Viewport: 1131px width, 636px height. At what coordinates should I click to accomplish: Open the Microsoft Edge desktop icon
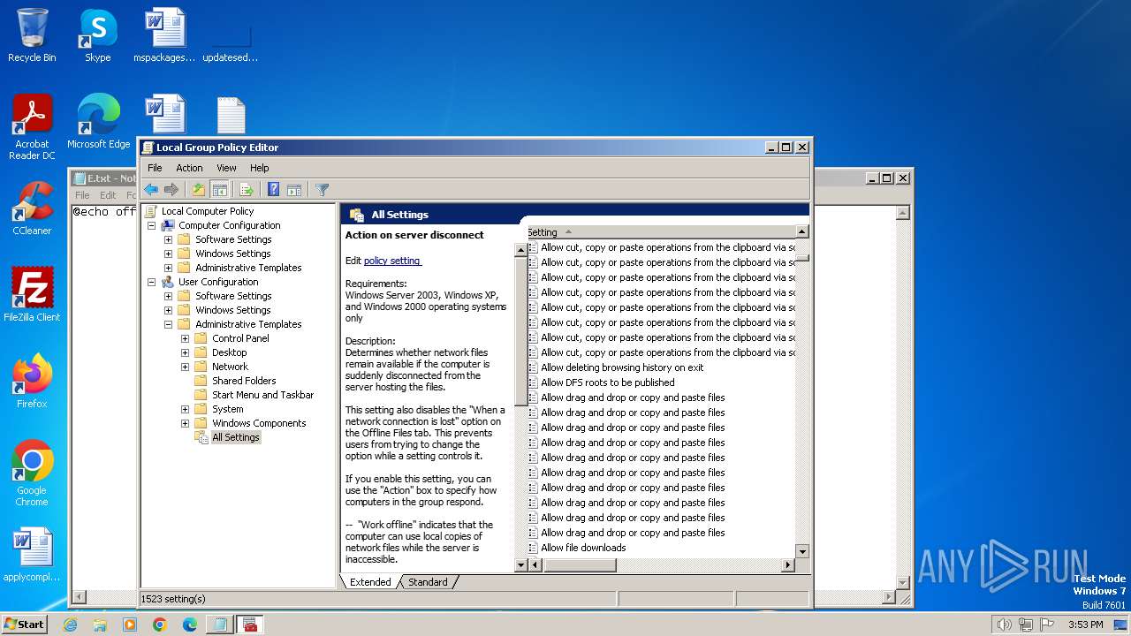[98, 122]
